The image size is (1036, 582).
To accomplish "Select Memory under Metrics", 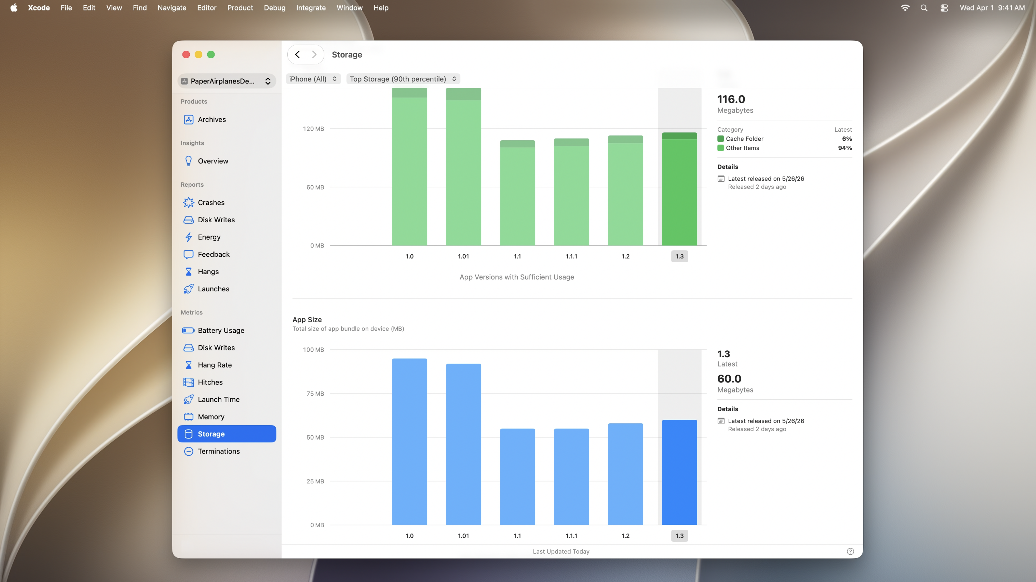I will (x=226, y=417).
